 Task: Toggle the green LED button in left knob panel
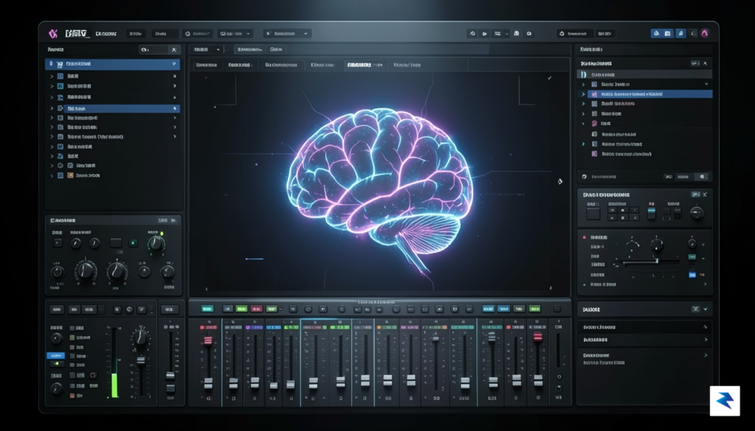point(133,243)
